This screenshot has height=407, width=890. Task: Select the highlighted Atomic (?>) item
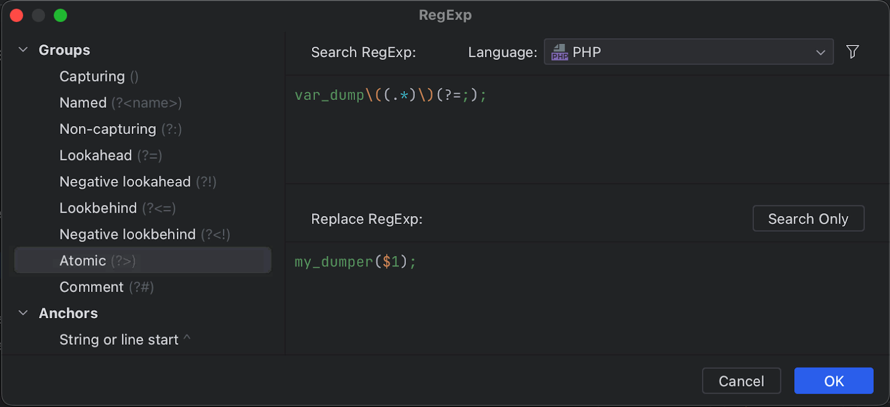(x=142, y=260)
